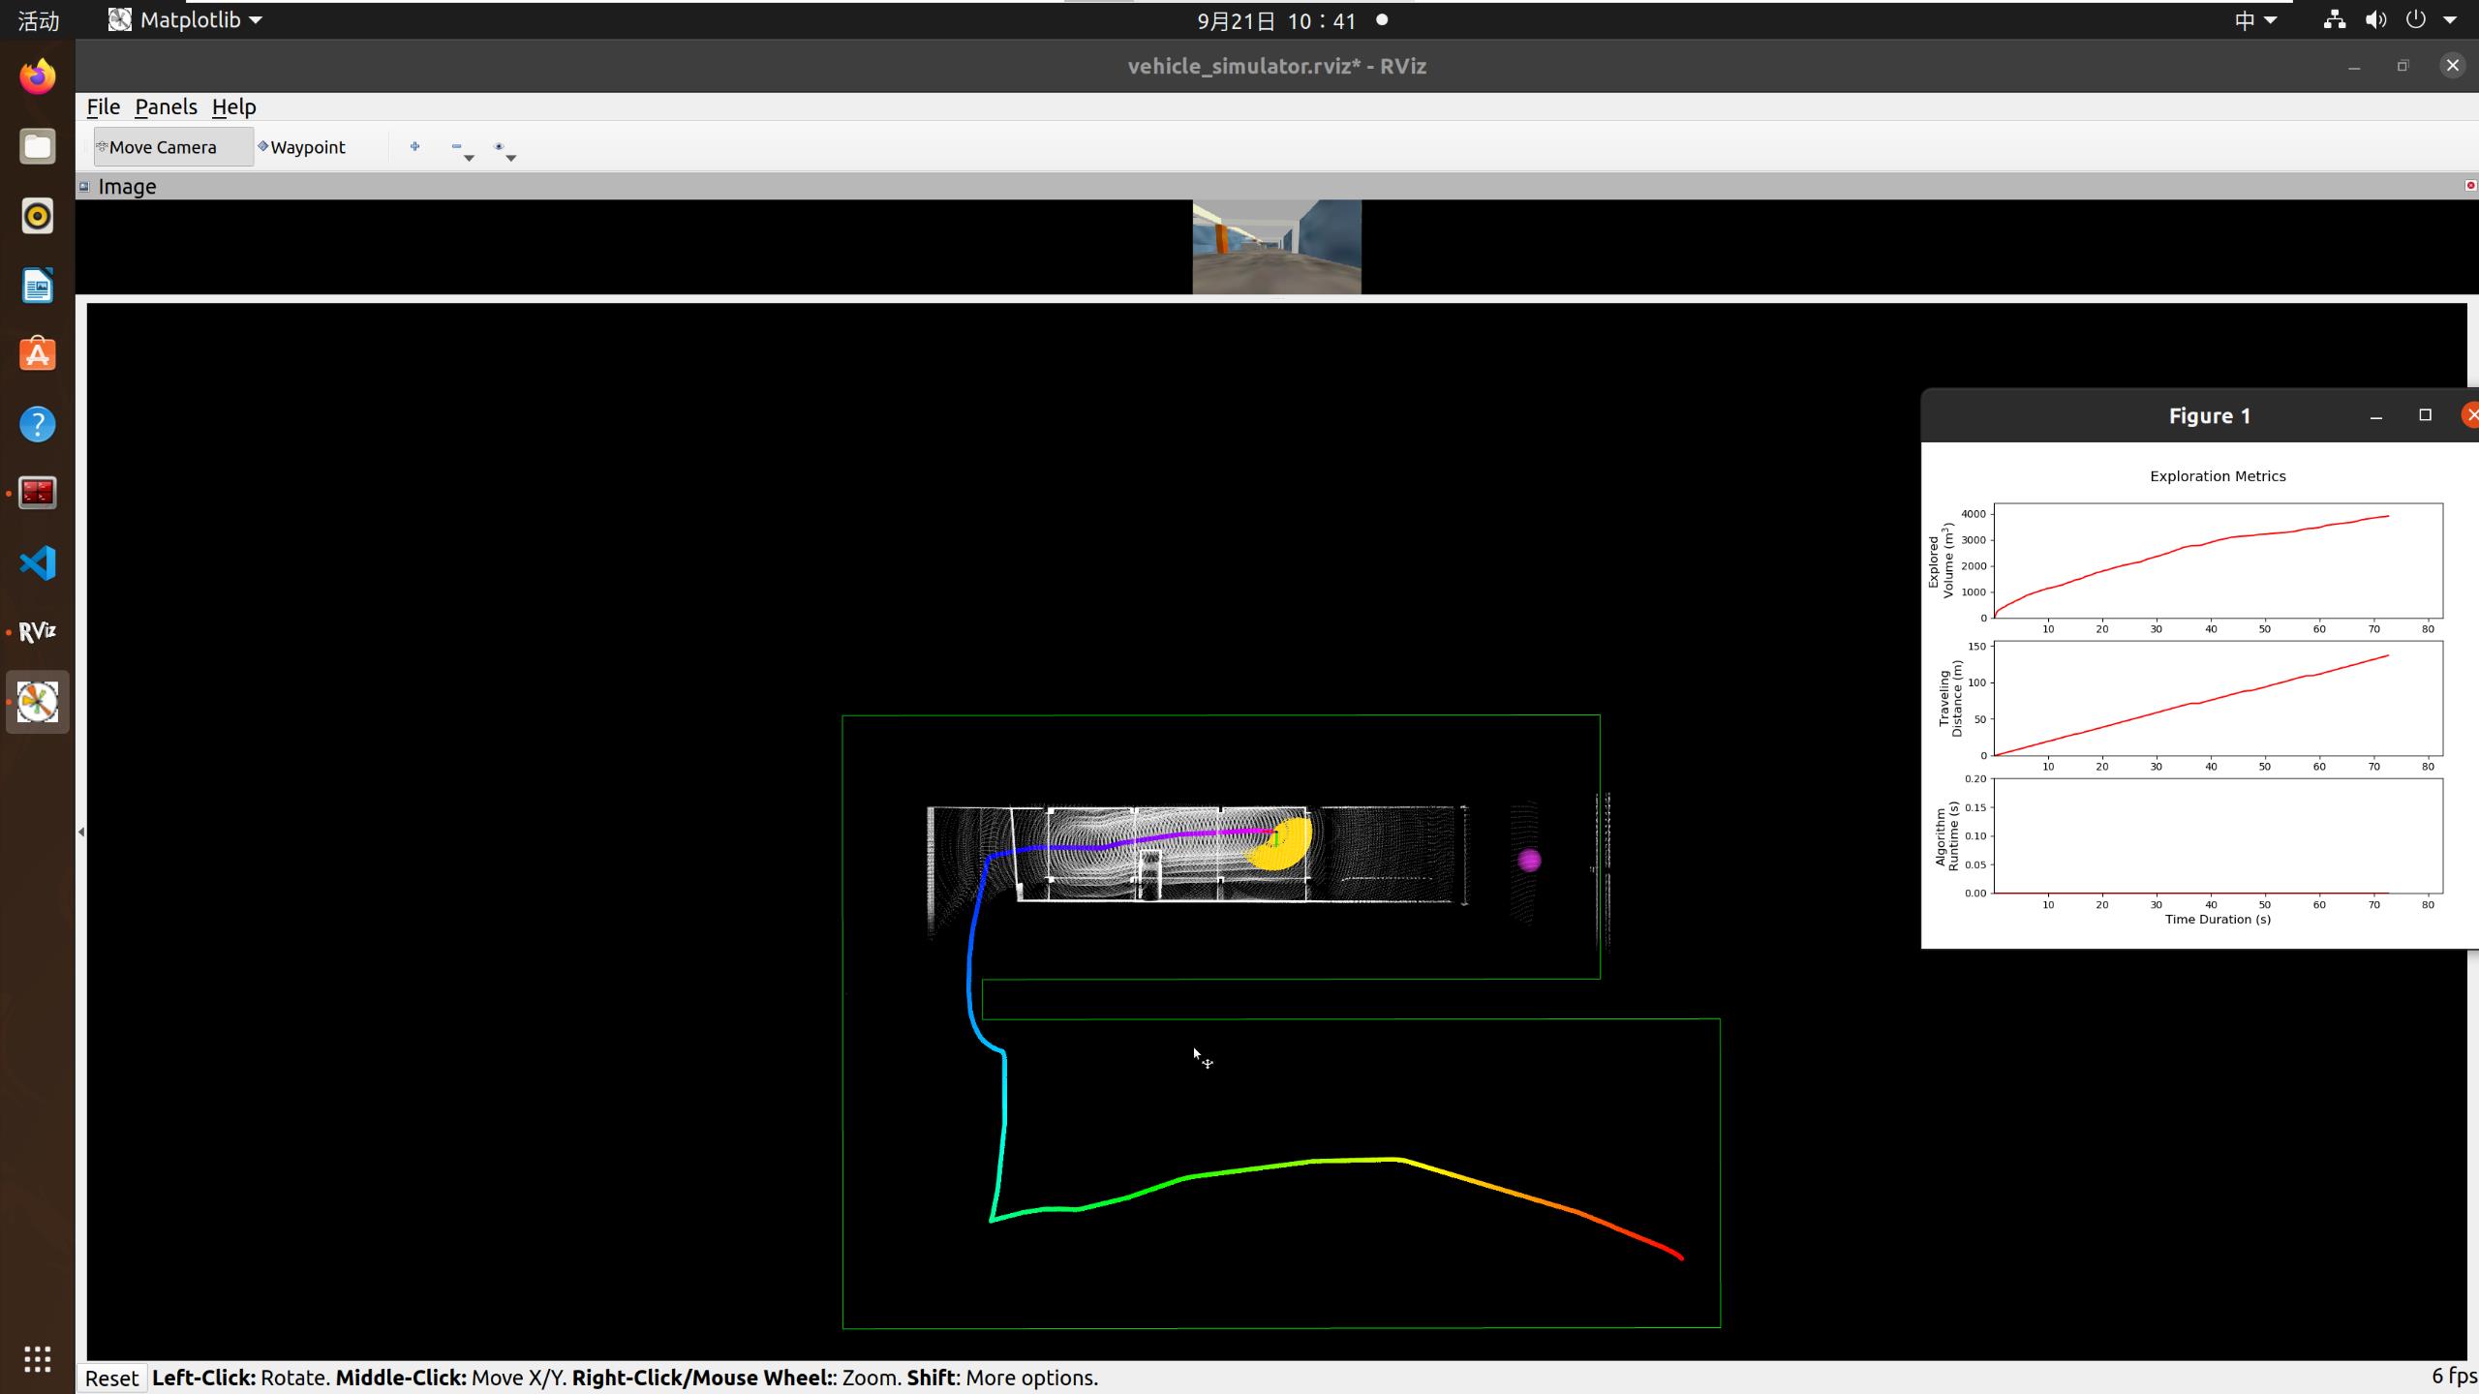Viewport: 2479px width, 1394px height.
Task: Expand the Matplotlib app menu in top bar
Action: coord(186,20)
